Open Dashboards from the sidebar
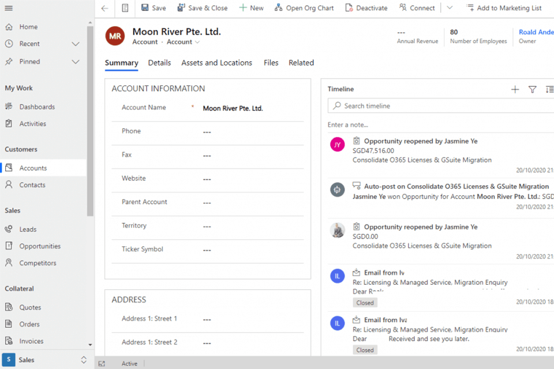 tap(37, 107)
